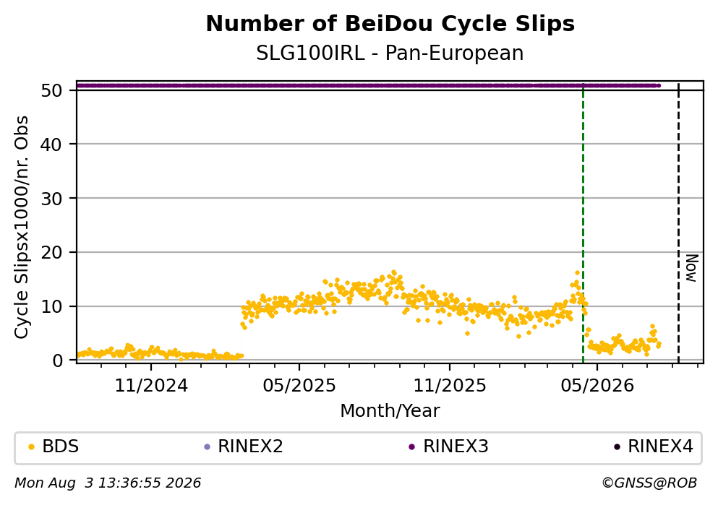The width and height of the screenshot is (718, 505).
Task: Click the 05/2025 x-axis tick label
Action: point(299,386)
